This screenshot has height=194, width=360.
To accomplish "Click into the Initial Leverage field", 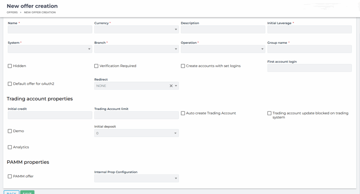I will (x=309, y=30).
